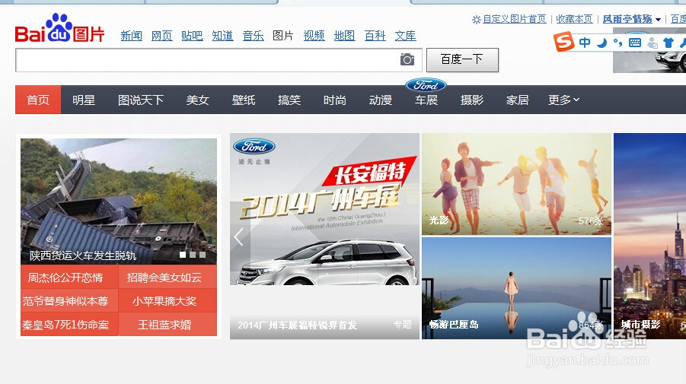Screen dimensions: 686x384
Task: Click the 百度一下 search button
Action: 462,60
